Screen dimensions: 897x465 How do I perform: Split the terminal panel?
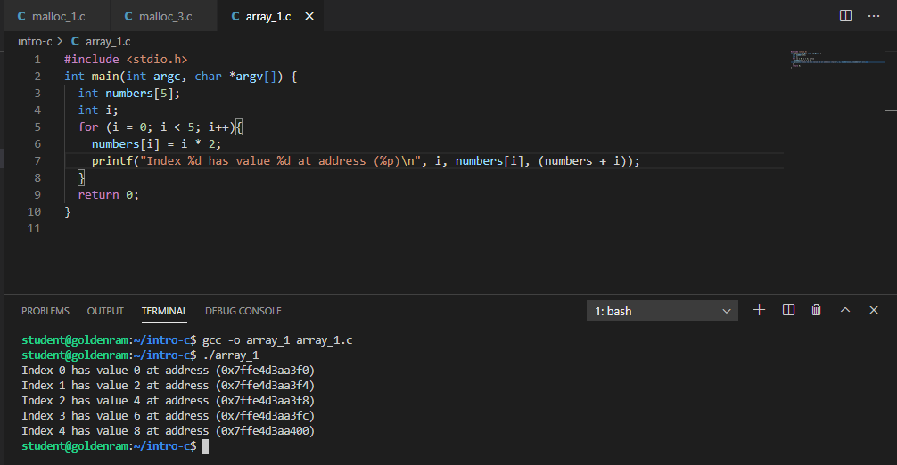[x=788, y=310]
